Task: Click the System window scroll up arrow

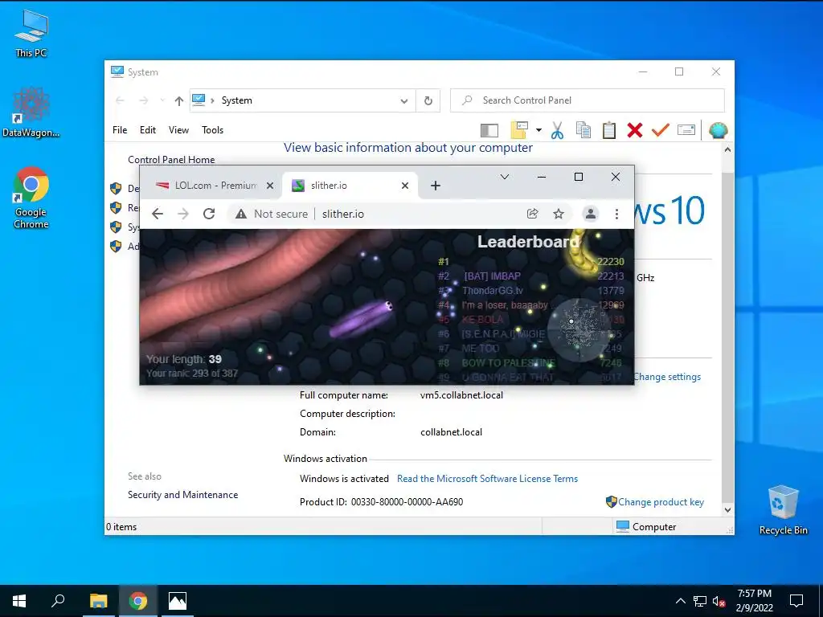Action: click(727, 149)
